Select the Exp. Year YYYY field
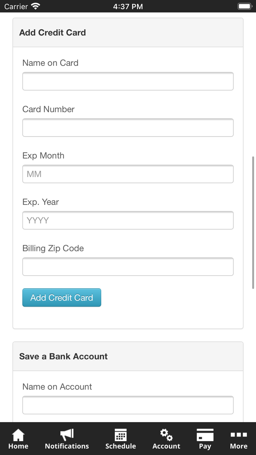This screenshot has height=455, width=256. [128, 221]
